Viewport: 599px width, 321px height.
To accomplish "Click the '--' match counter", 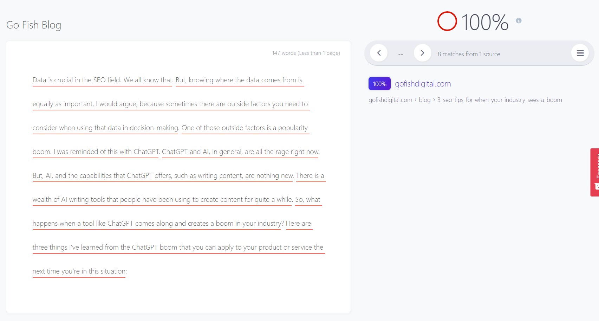I will point(401,54).
